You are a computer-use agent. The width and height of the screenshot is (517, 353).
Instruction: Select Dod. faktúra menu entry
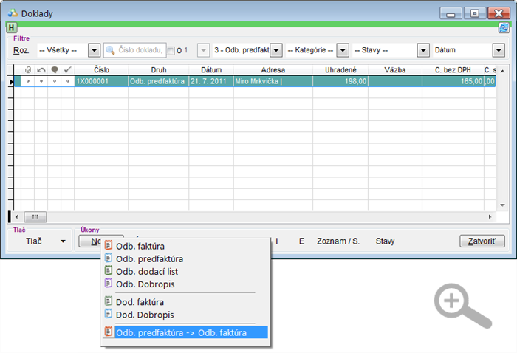(x=185, y=302)
